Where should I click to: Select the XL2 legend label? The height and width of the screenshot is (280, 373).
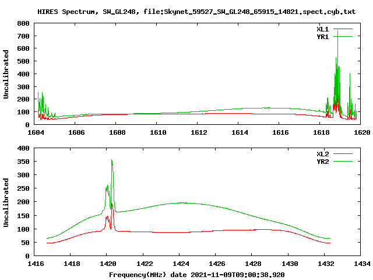[322, 154]
